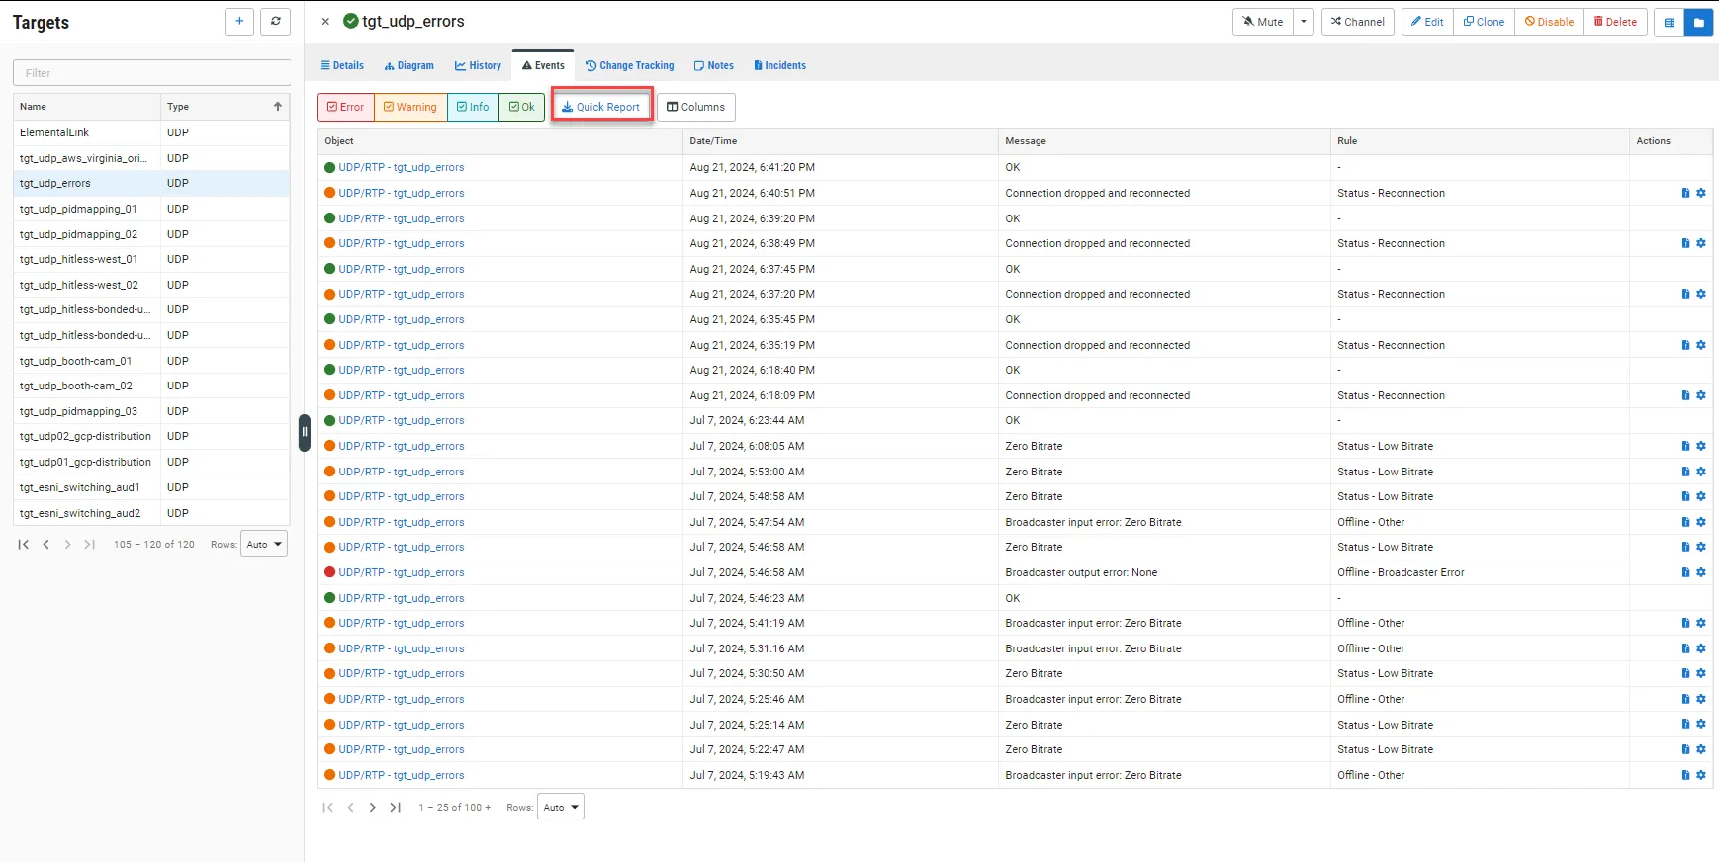1719x862 pixels.
Task: Toggle the Error event filter
Action: 346,107
